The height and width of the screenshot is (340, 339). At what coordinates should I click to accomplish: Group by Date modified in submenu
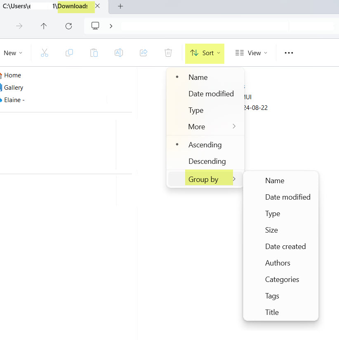pos(281,197)
